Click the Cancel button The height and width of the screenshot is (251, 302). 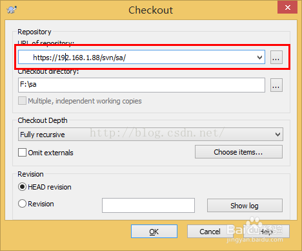[210, 232]
